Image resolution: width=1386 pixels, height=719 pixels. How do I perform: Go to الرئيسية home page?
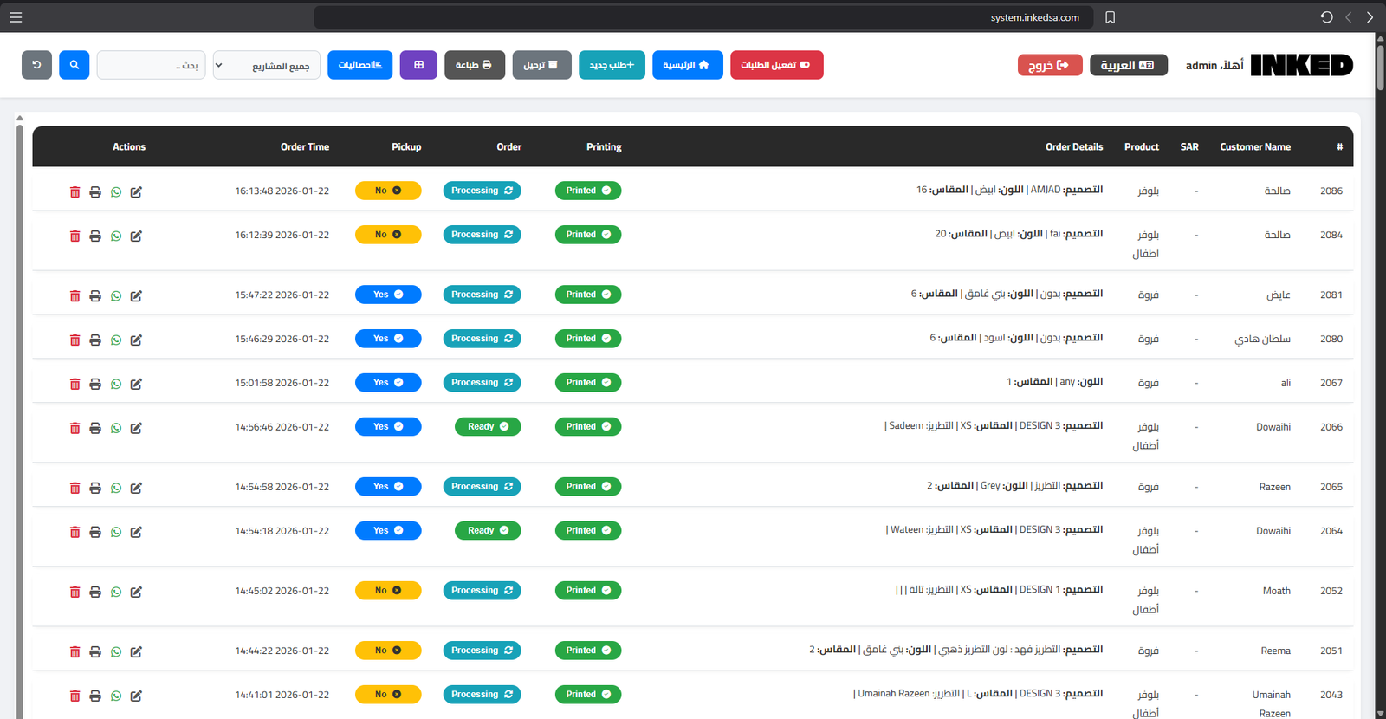pyautogui.click(x=687, y=65)
